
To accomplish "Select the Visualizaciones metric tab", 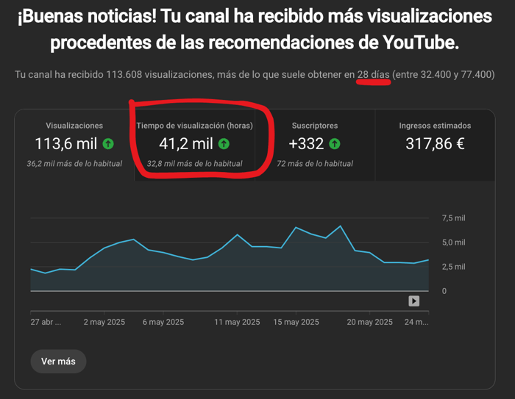I will (74, 145).
